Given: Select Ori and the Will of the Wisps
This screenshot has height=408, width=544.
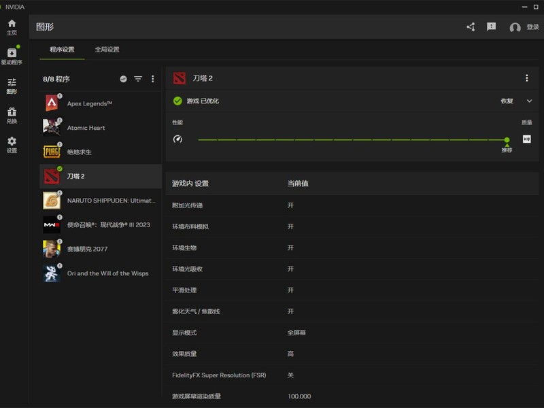Looking at the screenshot, I should pos(101,273).
